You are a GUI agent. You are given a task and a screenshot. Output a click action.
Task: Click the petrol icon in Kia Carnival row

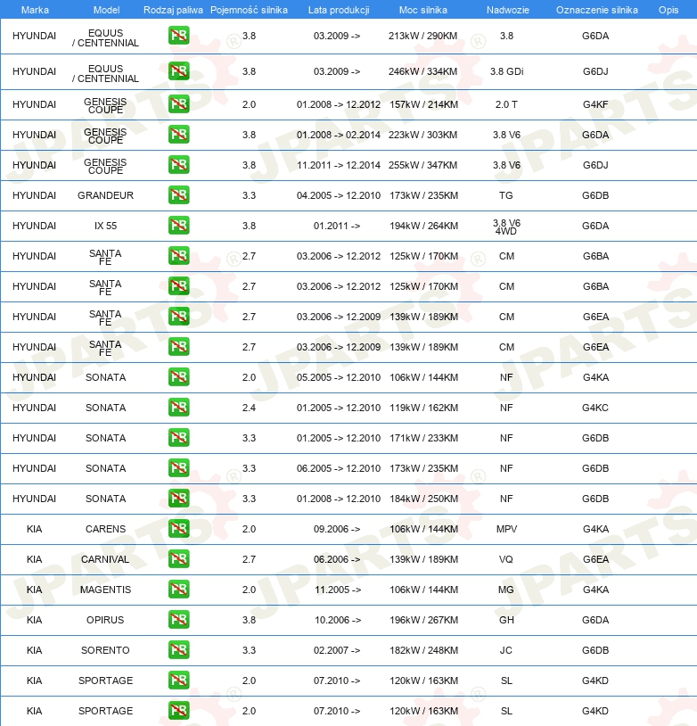tap(178, 559)
